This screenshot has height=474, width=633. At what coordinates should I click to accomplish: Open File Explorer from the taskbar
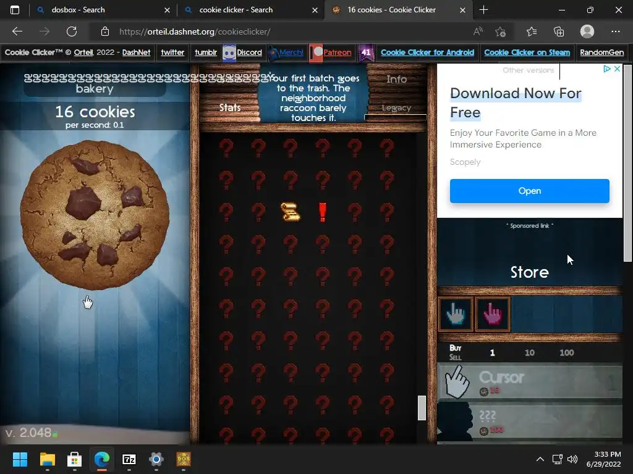[47, 459]
